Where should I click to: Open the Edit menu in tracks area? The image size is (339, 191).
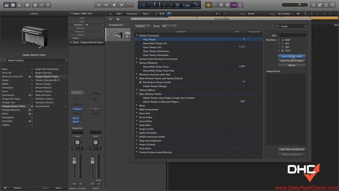[x=120, y=14]
